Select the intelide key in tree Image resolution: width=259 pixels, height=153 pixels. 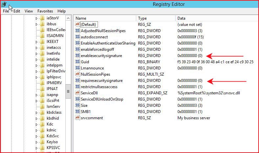(x=53, y=59)
